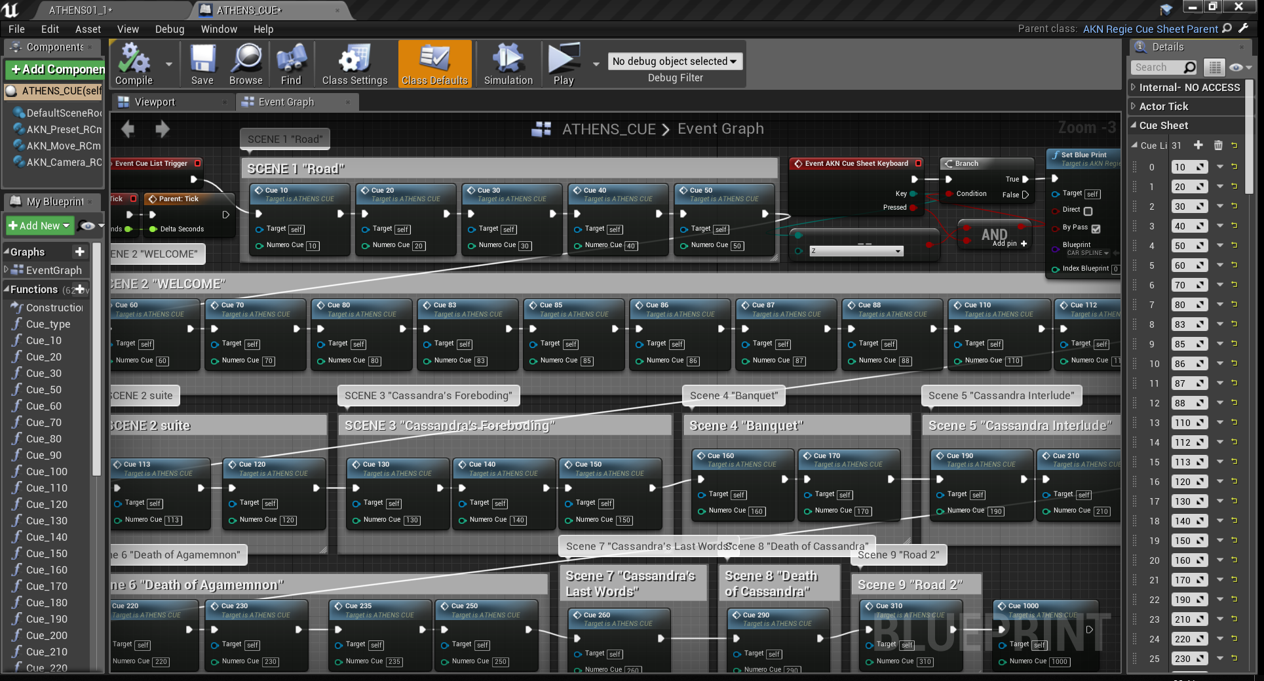The height and width of the screenshot is (681, 1264).
Task: Select the AKN_Camera_RC component
Action: coord(58,163)
